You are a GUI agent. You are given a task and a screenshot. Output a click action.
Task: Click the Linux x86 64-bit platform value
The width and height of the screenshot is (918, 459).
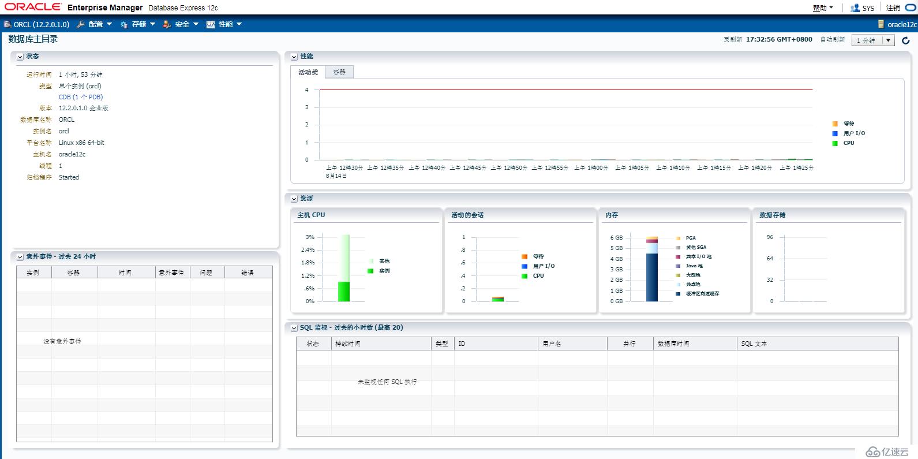click(x=81, y=143)
